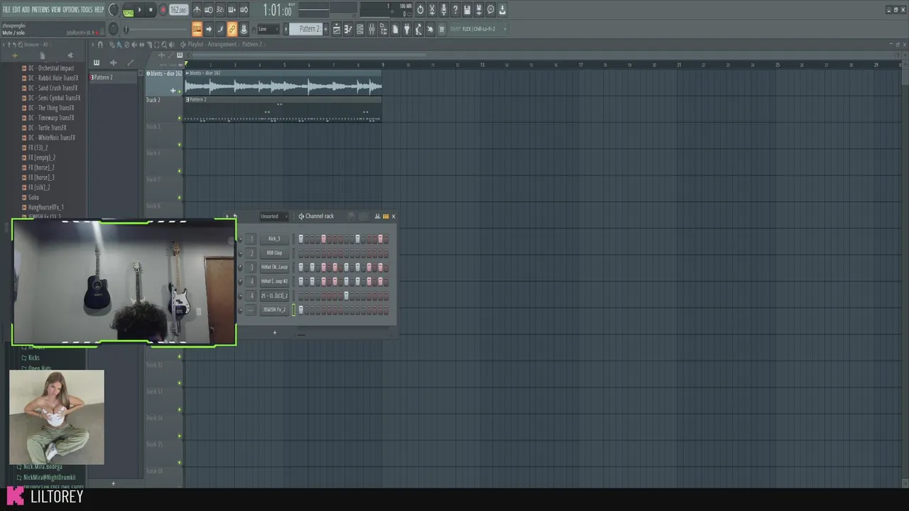Toggle the countdown before recording icon
909x511 pixels.
click(220, 10)
